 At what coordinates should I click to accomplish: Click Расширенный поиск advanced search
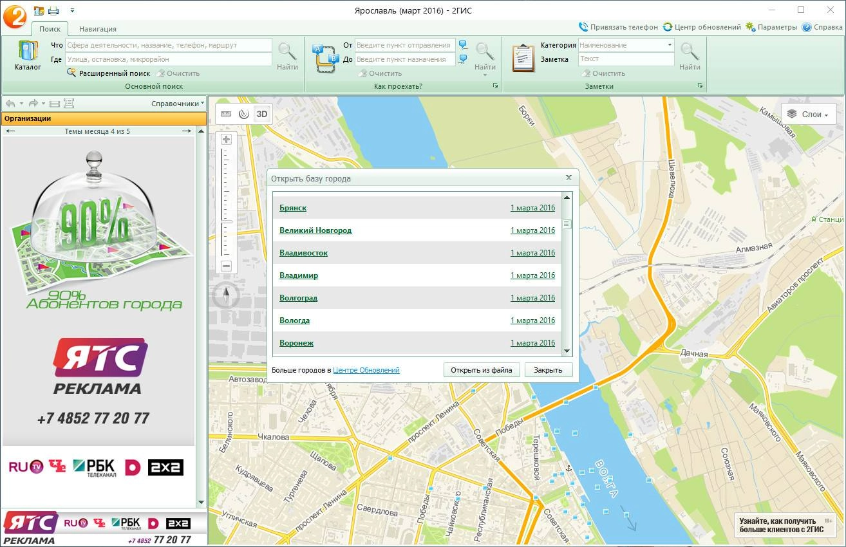pos(109,73)
